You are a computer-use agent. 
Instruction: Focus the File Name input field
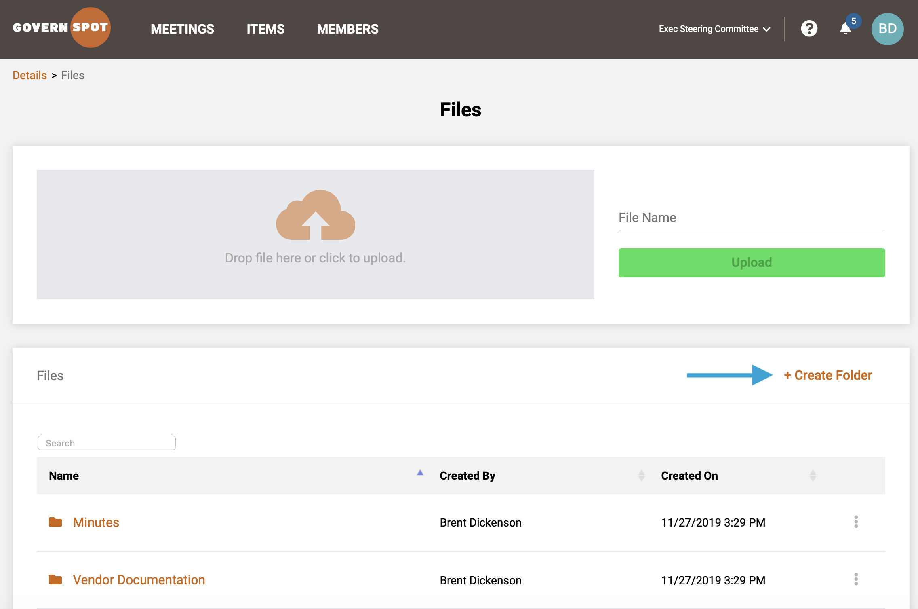(752, 218)
